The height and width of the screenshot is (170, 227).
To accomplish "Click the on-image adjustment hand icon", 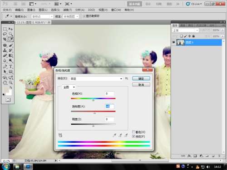I will click(60, 135).
